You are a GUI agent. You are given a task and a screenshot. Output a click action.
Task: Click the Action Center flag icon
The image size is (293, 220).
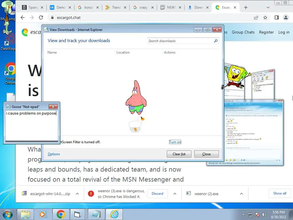tap(257, 215)
